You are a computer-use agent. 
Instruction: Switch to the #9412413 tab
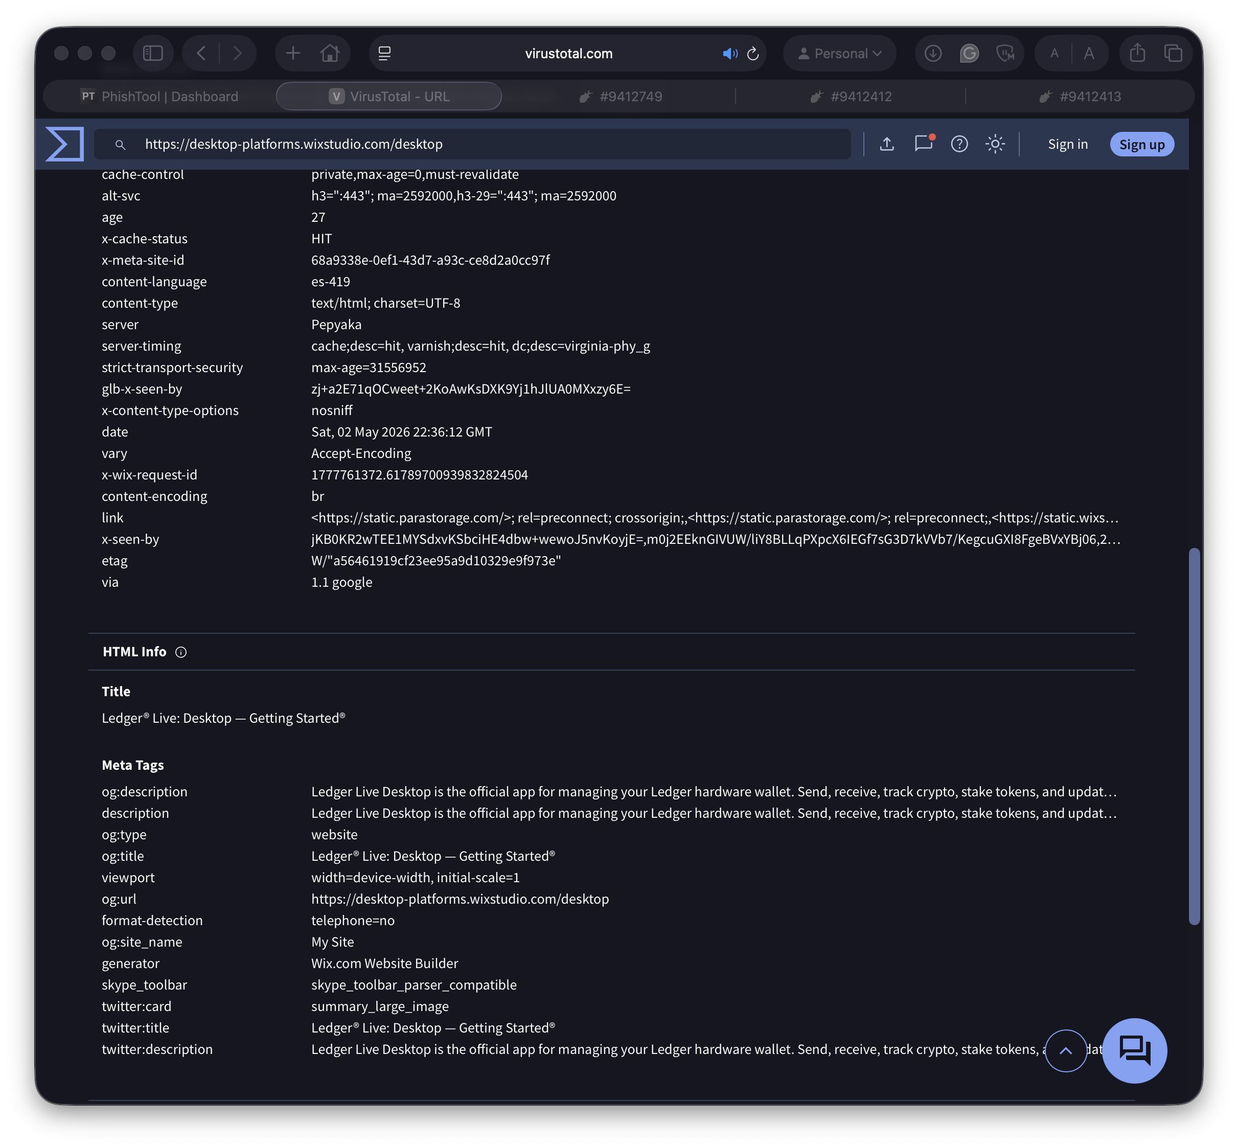(x=1080, y=96)
